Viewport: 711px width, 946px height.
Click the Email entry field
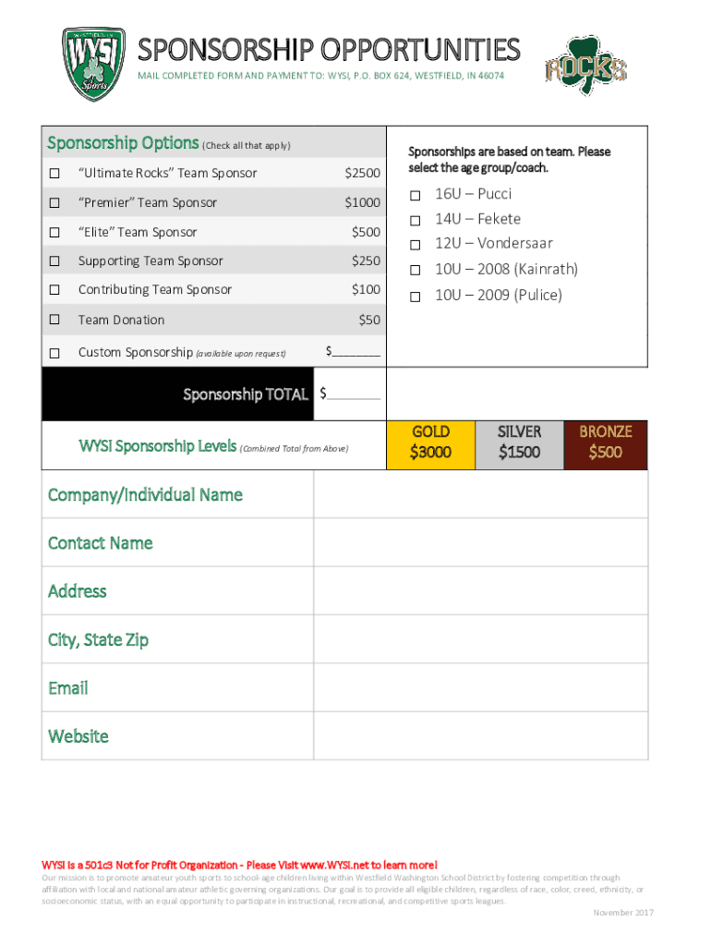tap(480, 688)
